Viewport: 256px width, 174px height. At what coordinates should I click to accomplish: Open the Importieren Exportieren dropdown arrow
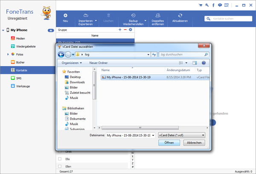tap(96, 21)
